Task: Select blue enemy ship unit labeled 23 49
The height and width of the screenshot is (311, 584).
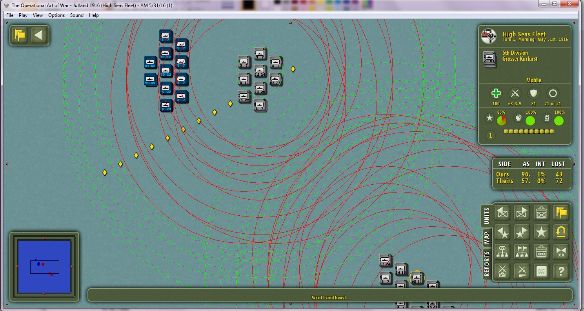Action: click(x=150, y=80)
